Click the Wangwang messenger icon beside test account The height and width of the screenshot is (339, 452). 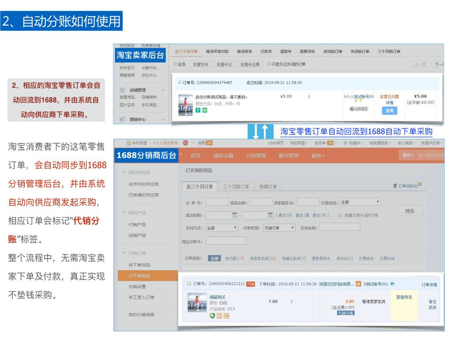click(x=185, y=143)
